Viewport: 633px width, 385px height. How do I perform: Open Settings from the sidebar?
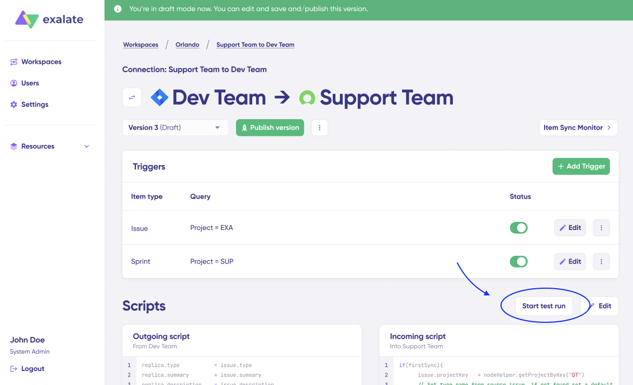(29, 105)
